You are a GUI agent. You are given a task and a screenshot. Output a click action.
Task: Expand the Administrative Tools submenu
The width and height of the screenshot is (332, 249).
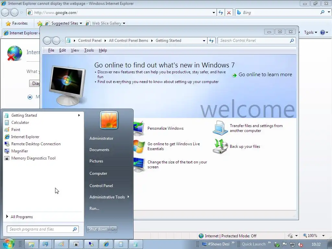[x=109, y=197]
